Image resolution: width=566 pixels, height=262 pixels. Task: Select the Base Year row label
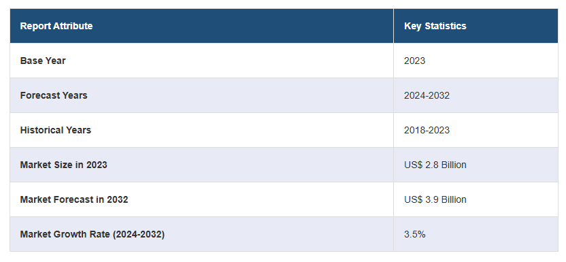[x=43, y=61]
